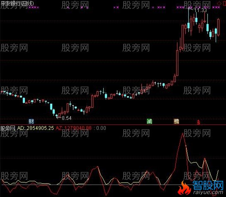Click the 8.54 low price label
Viewport: 226px width, 197px height.
point(67,118)
